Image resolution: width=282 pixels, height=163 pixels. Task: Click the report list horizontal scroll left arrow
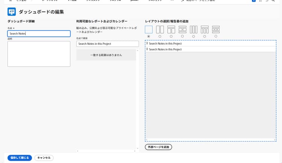pyautogui.click(x=77, y=151)
